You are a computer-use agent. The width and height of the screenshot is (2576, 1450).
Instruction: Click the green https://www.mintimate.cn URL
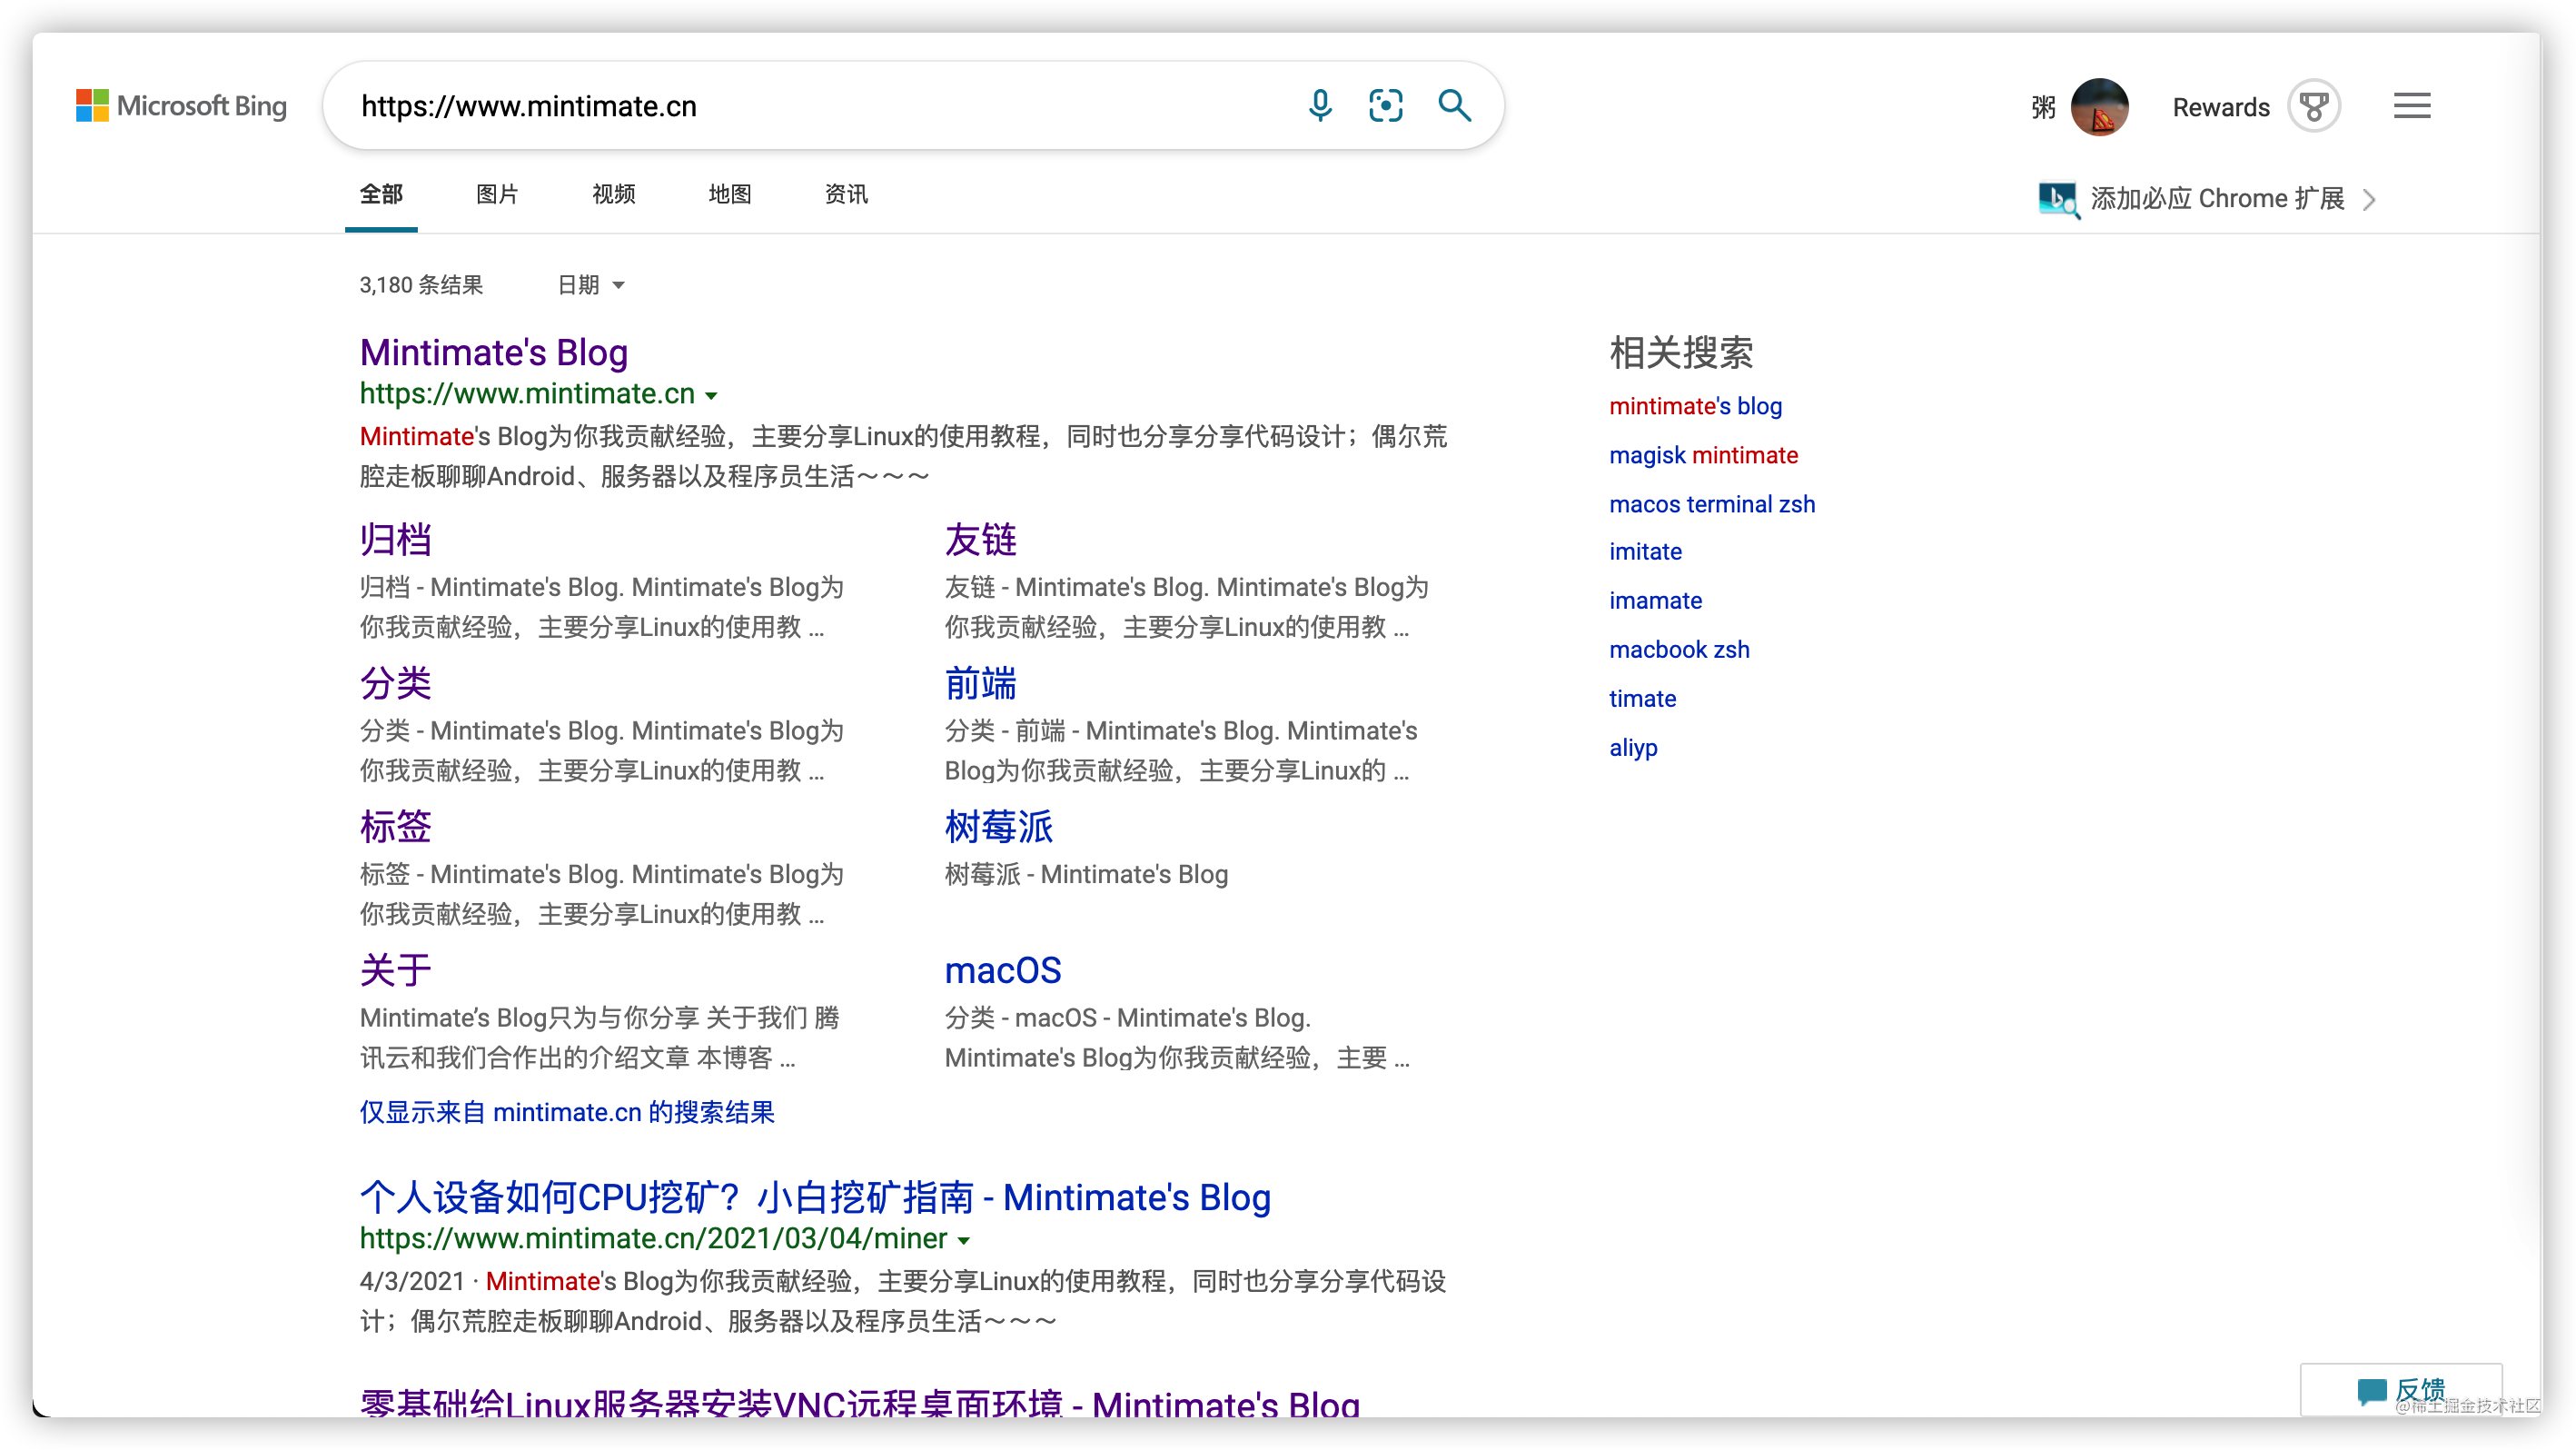[527, 394]
